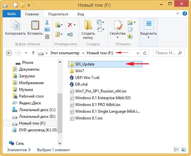The width and height of the screenshot is (191, 156).
Task: Click the Paste shortcut icon
Action: click(x=47, y=37)
